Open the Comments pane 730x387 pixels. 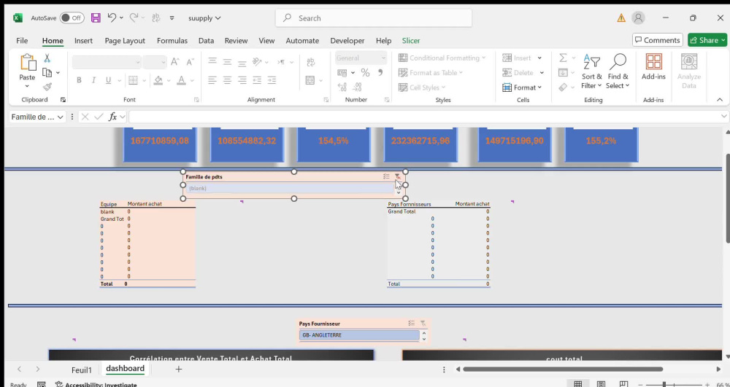[x=658, y=40]
